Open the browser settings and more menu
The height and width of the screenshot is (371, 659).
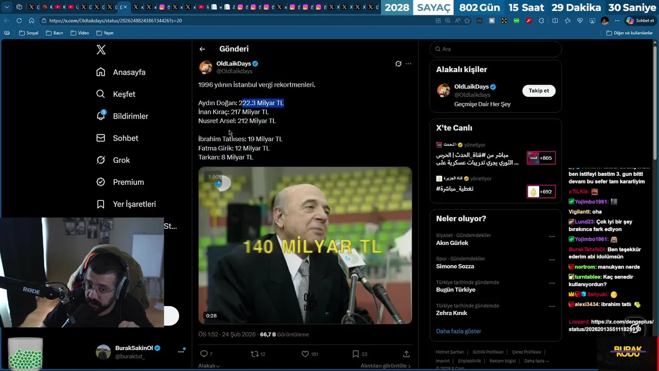[617, 21]
